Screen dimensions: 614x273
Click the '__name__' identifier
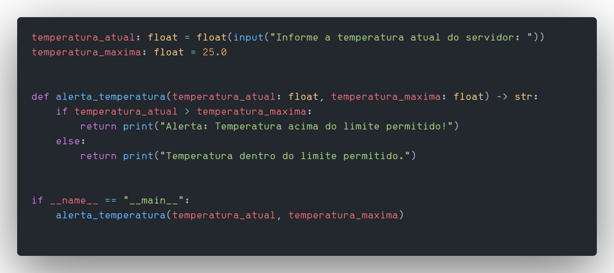point(74,200)
